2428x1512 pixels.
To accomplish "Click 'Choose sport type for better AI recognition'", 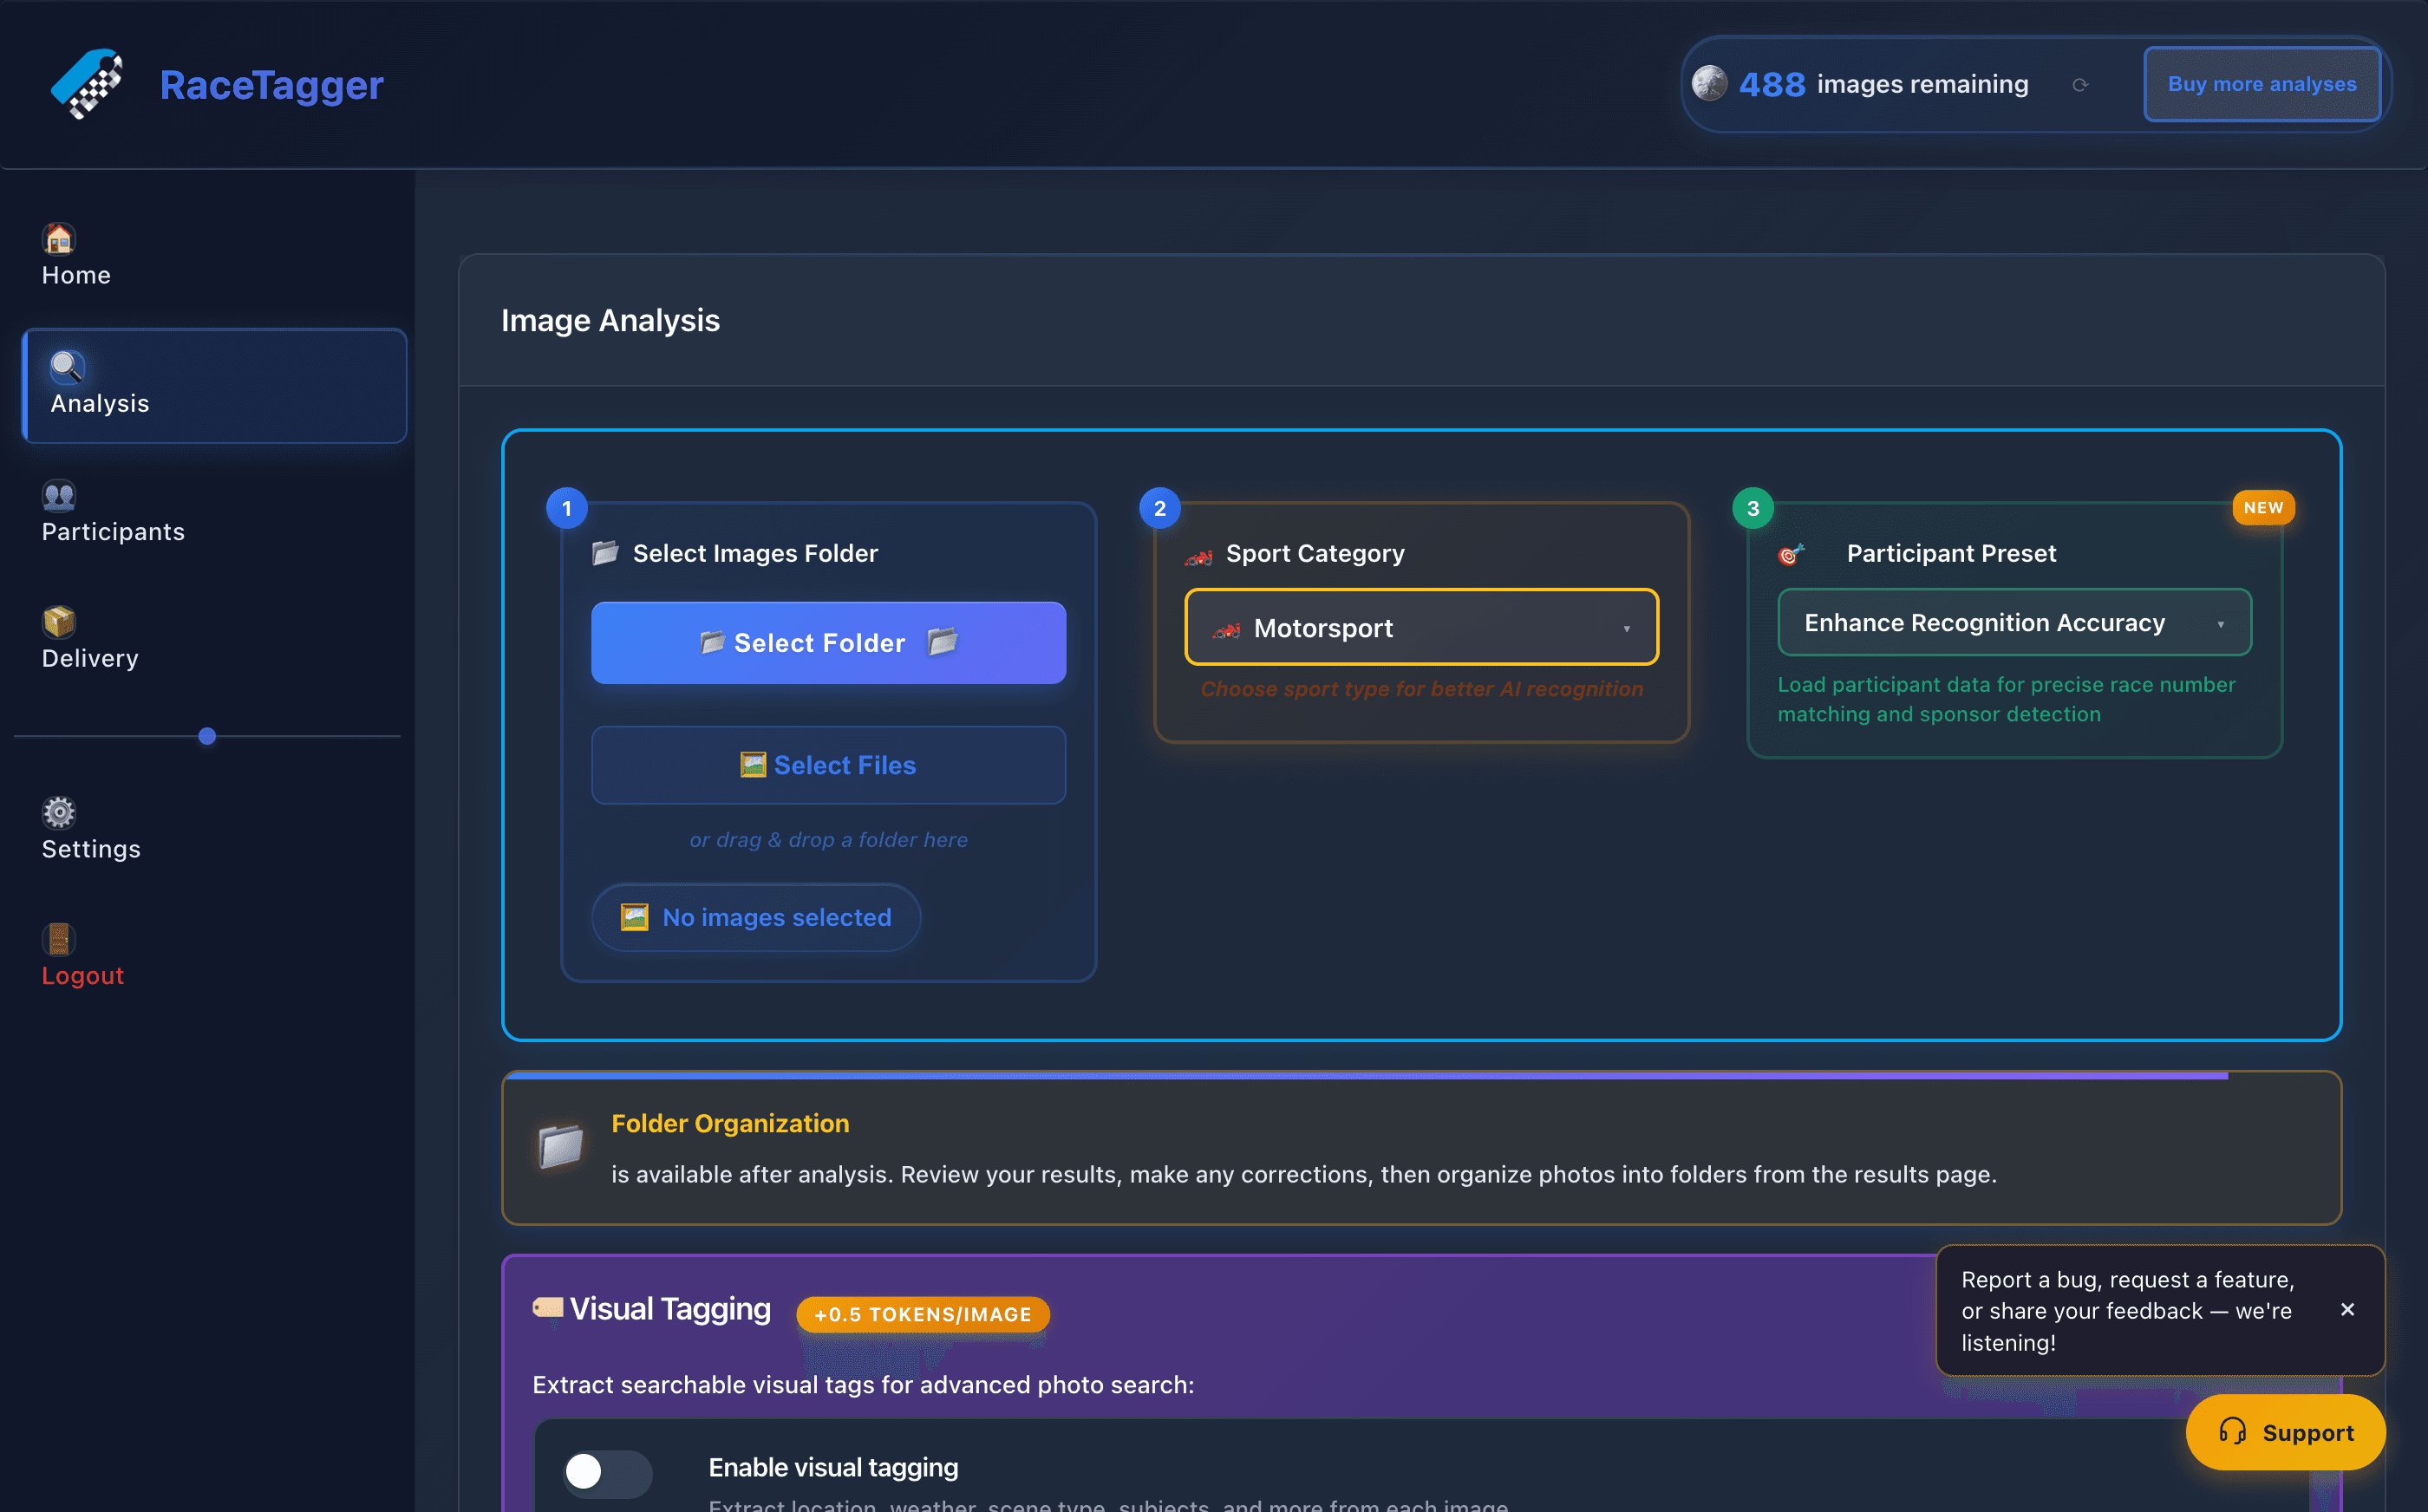I will [1421, 689].
